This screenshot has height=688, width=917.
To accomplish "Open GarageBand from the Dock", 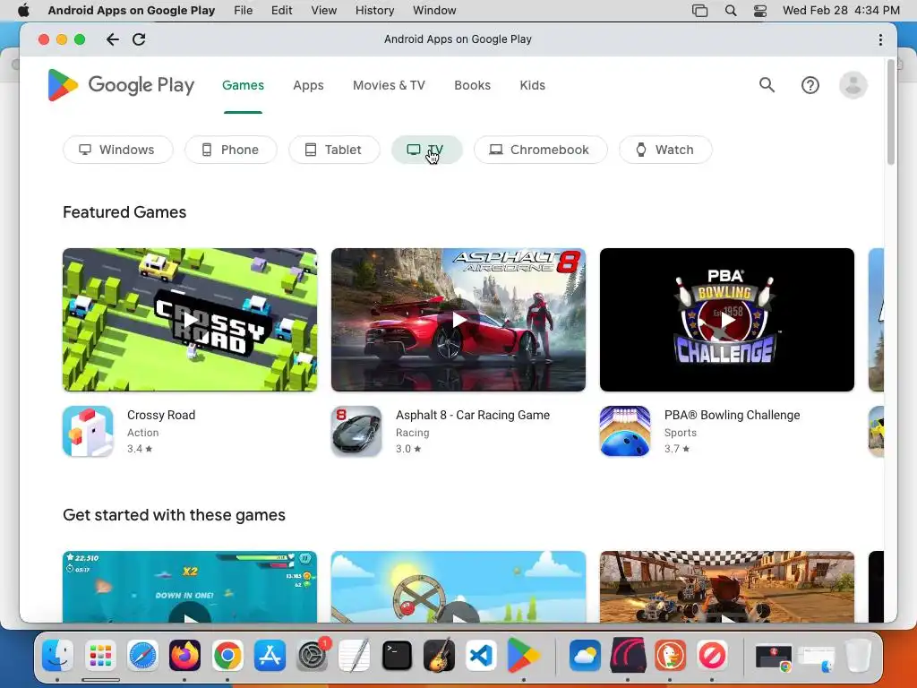I will [x=439, y=655].
